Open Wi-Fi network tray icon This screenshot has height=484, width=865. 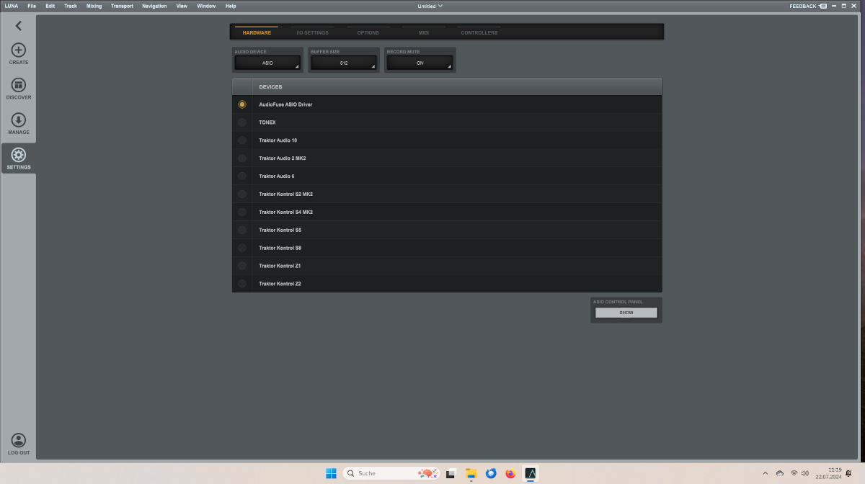coord(794,473)
